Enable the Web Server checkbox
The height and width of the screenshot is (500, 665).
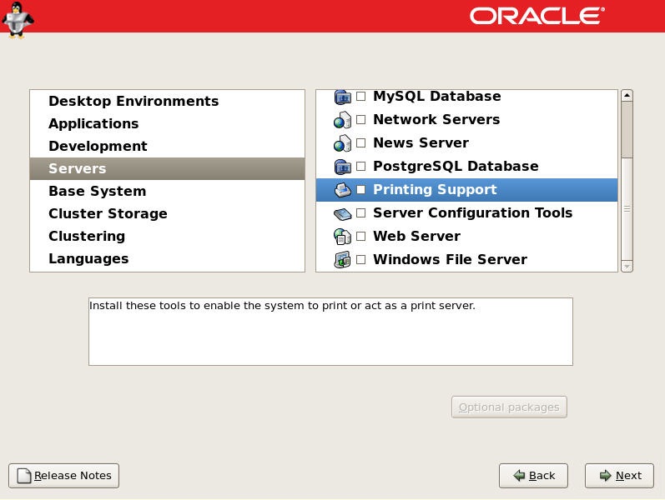[361, 236]
